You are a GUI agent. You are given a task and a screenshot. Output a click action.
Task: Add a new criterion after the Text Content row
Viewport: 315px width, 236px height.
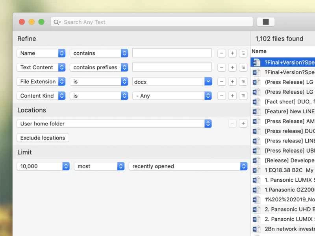[x=232, y=67]
